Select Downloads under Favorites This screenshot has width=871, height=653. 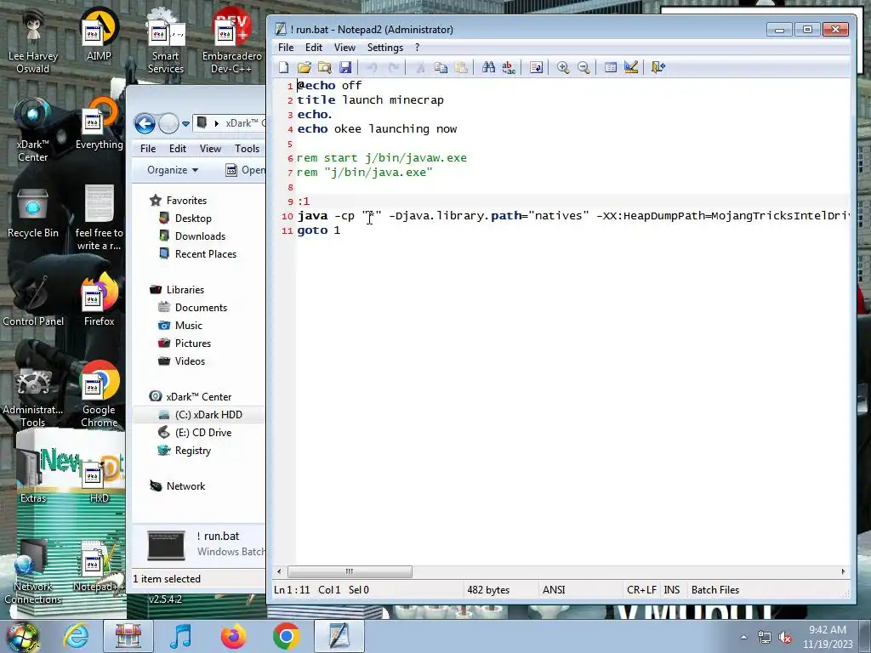tap(200, 236)
